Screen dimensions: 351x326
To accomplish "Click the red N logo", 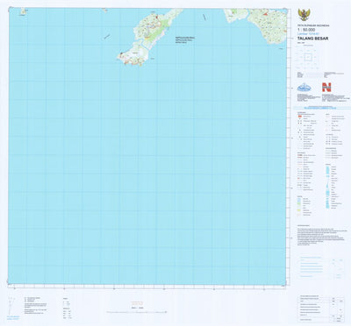I will 326,87.
